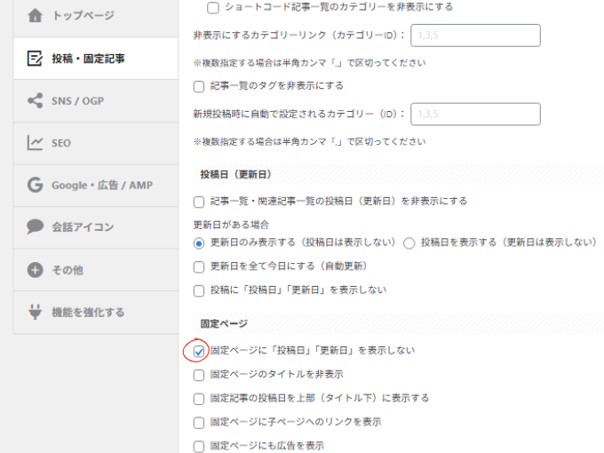Open the その他 tab
The image size is (604, 453).
(x=96, y=270)
